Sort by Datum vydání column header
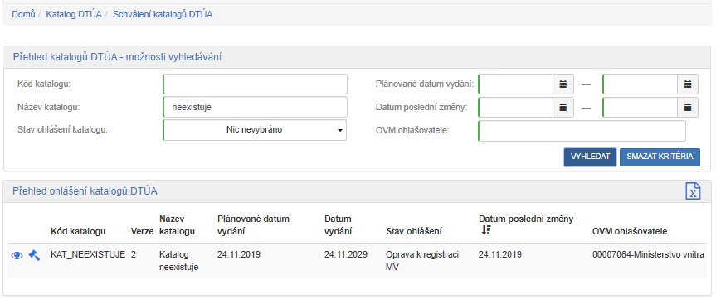The height and width of the screenshot is (299, 716). coord(338,225)
